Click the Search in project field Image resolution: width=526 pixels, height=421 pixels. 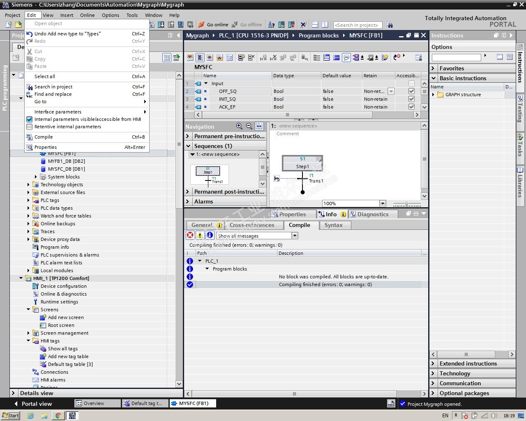(x=358, y=25)
